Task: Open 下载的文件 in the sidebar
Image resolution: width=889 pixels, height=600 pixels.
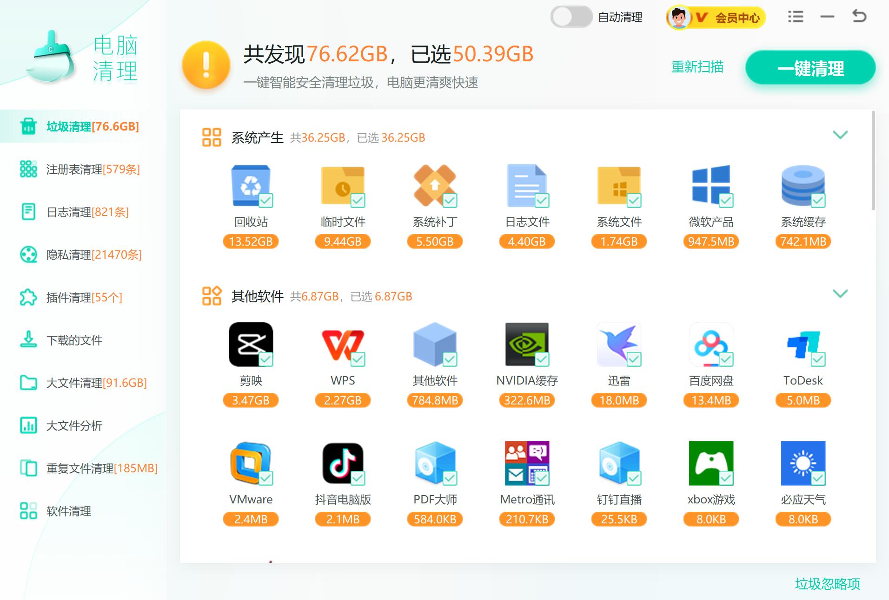Action: [x=83, y=340]
